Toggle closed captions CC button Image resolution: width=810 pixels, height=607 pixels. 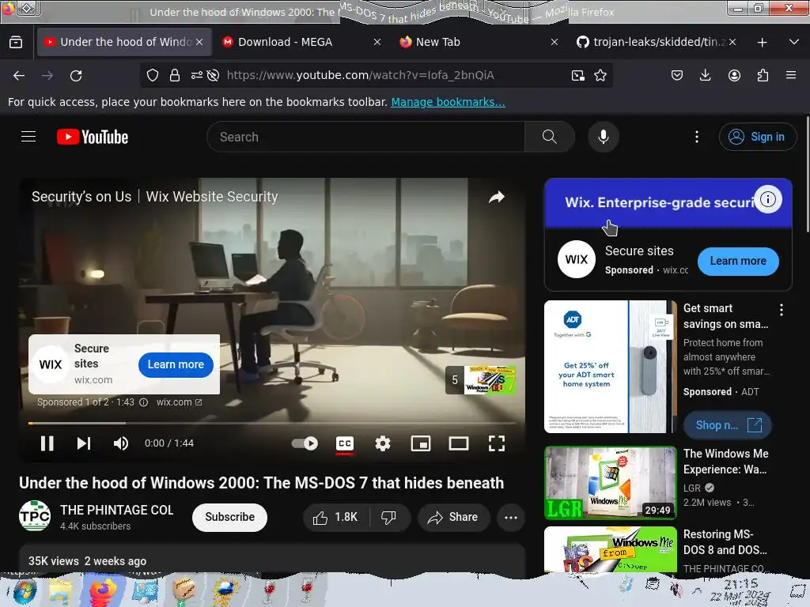click(345, 443)
